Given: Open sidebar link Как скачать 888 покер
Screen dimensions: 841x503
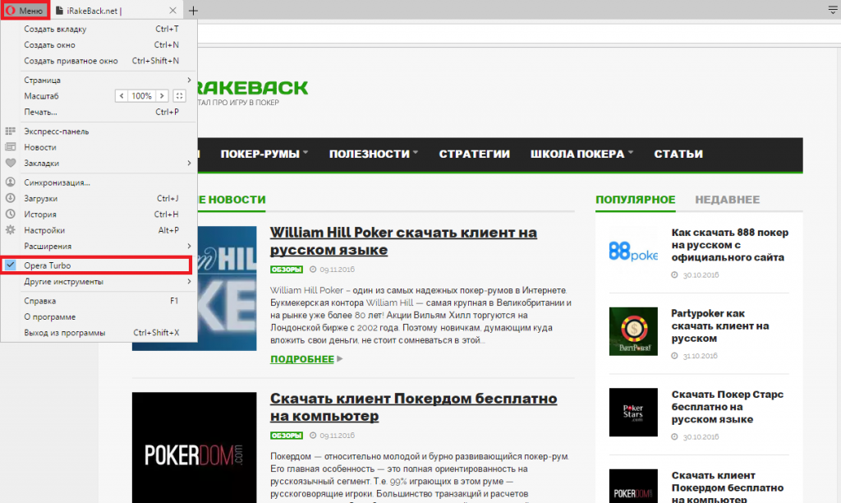Looking at the screenshot, I should pos(730,245).
